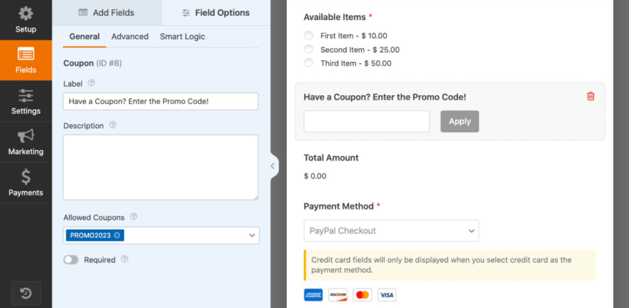
Task: Click help icon next to Allowed Coupons
Action: tap(133, 217)
